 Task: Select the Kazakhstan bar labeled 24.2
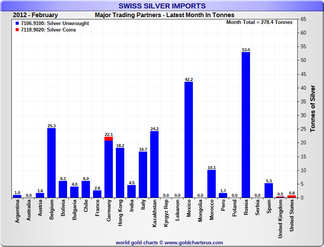154,165
